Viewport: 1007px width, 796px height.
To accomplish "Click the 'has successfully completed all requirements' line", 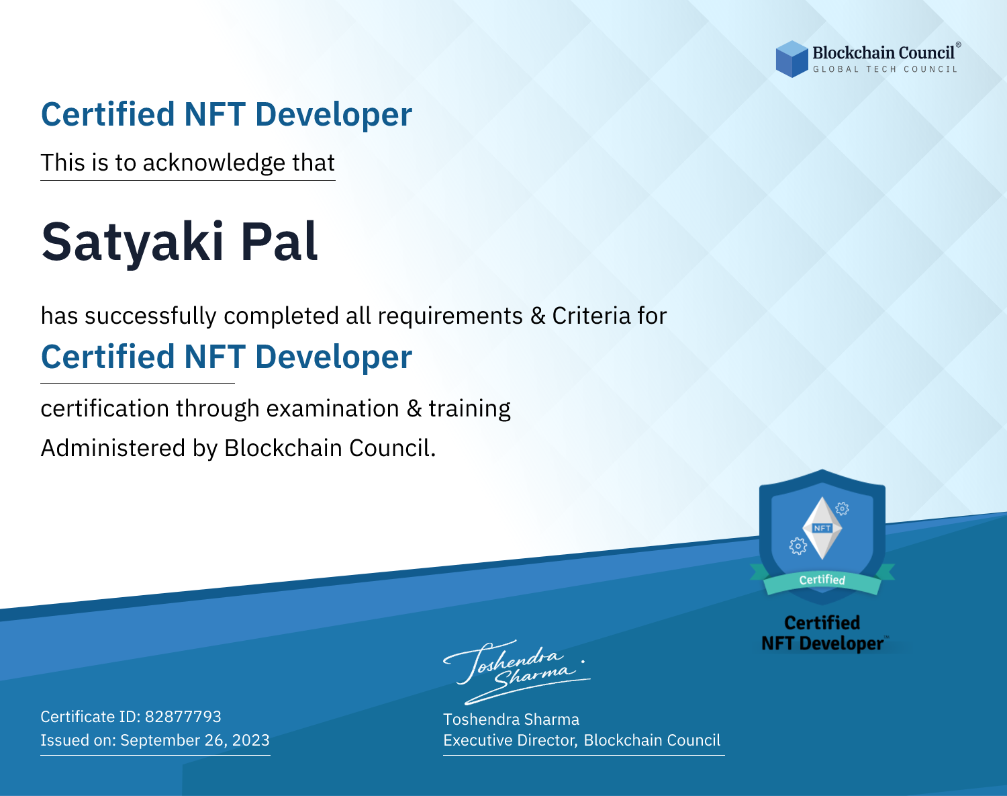I will pyautogui.click(x=354, y=316).
